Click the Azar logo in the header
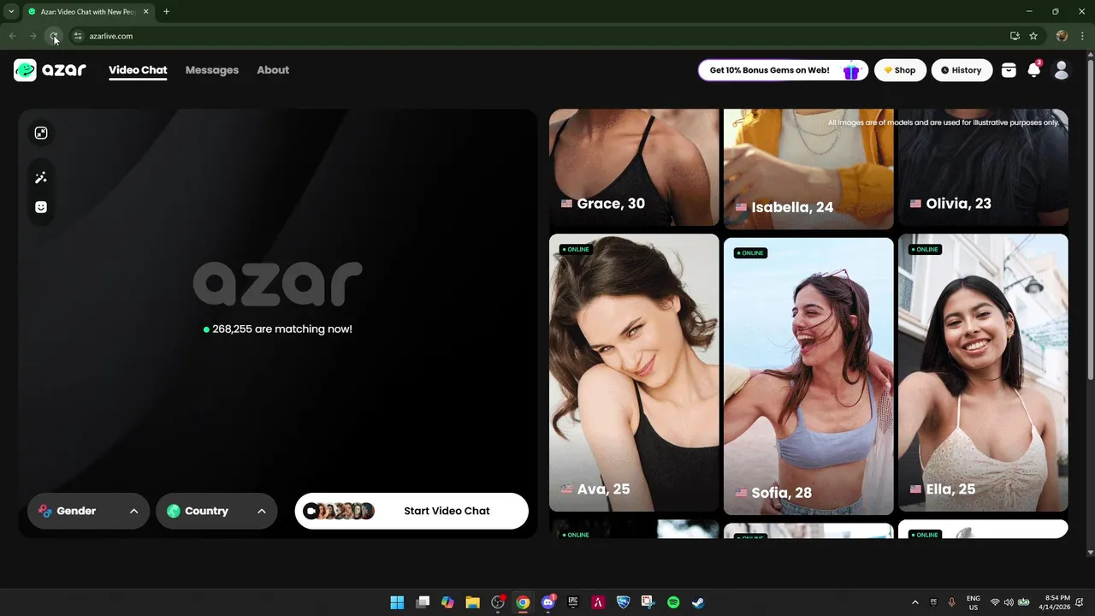 pos(50,70)
